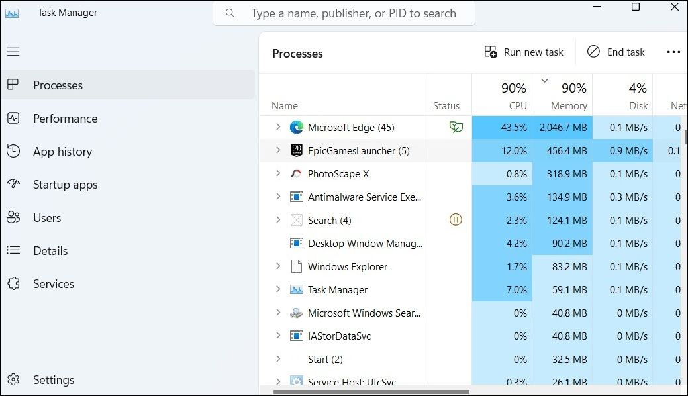Viewport: 688px width, 396px height.
Task: Expand the Microsoft Edge process group
Action: tap(278, 128)
